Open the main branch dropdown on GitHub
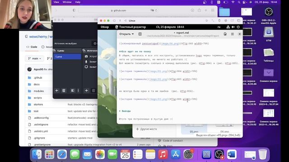 (34, 58)
